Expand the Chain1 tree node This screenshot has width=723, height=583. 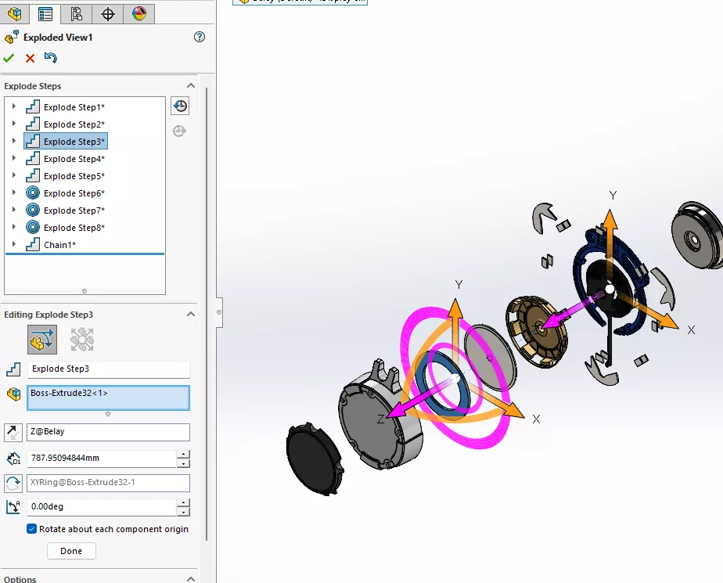tap(13, 245)
